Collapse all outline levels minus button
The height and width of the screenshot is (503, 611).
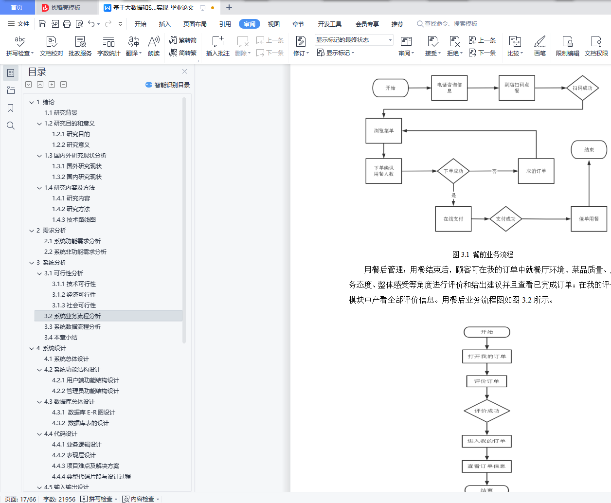click(63, 85)
